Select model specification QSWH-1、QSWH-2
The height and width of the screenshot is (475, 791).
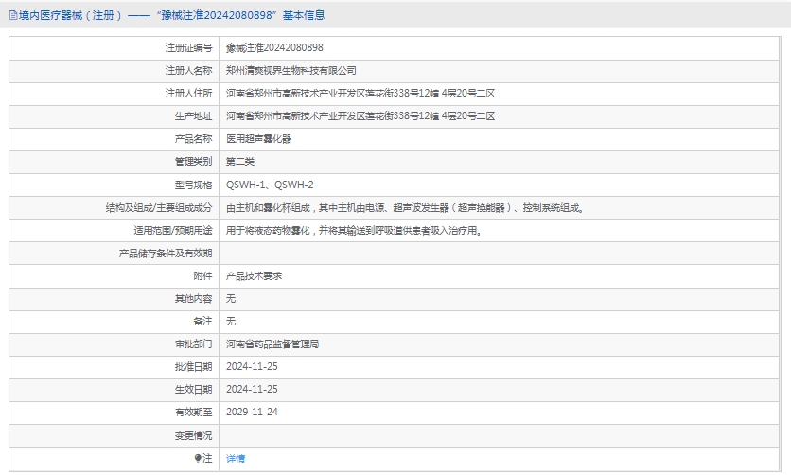[270, 185]
